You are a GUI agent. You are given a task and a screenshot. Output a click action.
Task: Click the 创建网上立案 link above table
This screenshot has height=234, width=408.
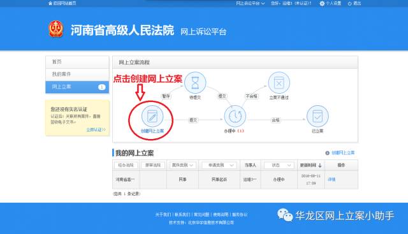343,153
